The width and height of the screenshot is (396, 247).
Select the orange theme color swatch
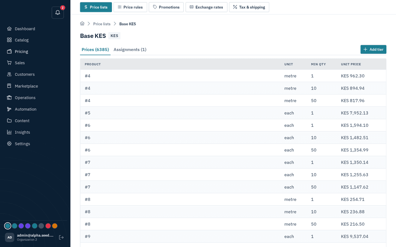(x=55, y=226)
